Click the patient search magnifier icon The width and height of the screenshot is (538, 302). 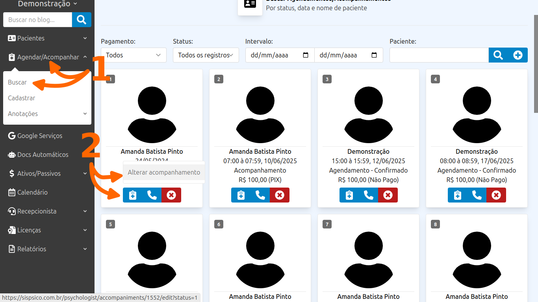(x=498, y=55)
